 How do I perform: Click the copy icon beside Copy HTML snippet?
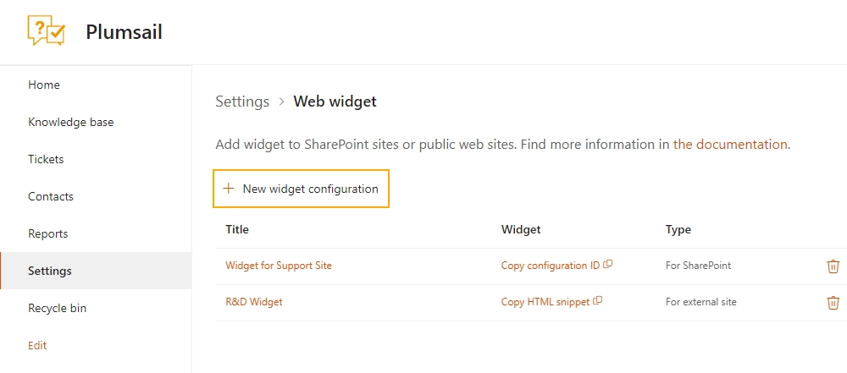click(597, 300)
